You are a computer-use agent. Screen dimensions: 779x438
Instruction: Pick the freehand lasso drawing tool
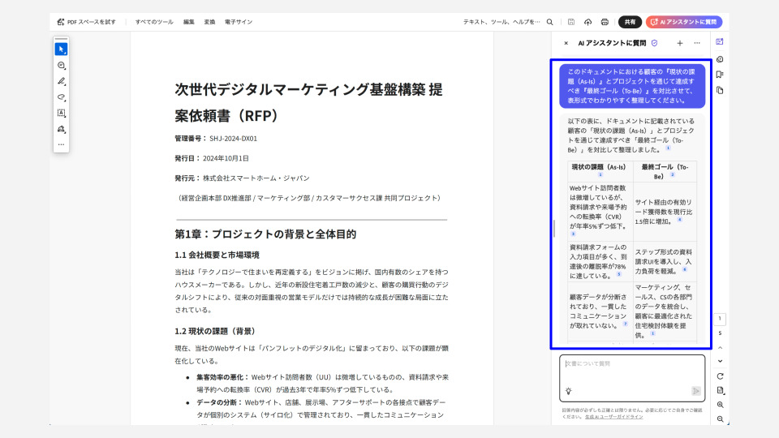(61, 97)
